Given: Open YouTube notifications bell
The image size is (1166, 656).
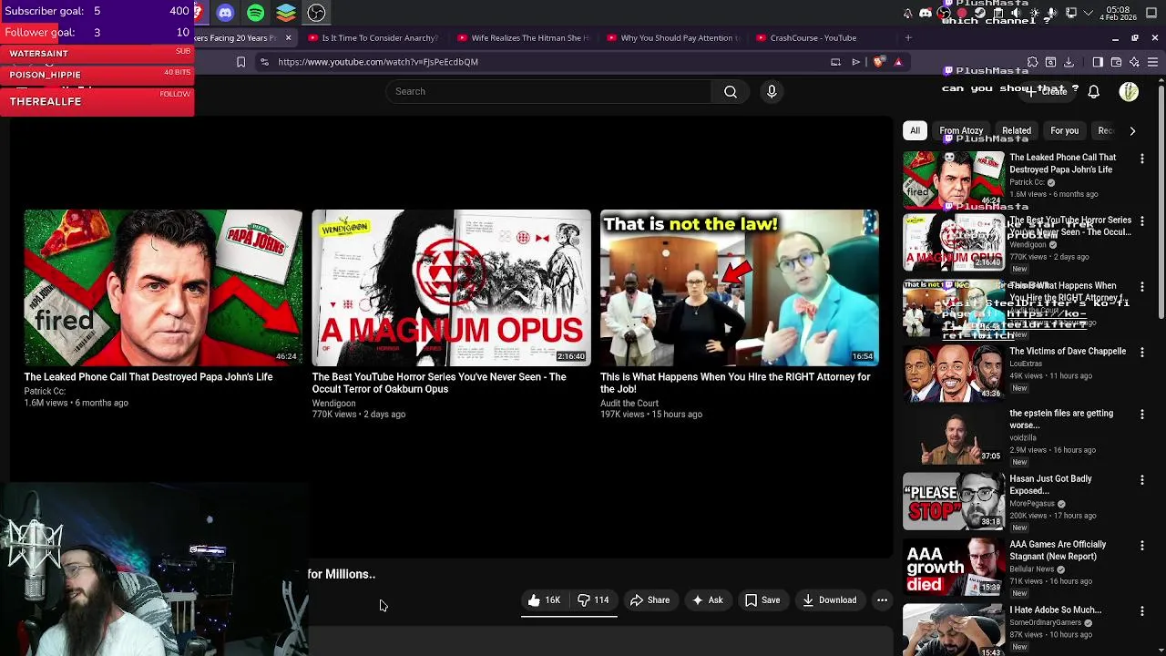Looking at the screenshot, I should tap(1093, 91).
